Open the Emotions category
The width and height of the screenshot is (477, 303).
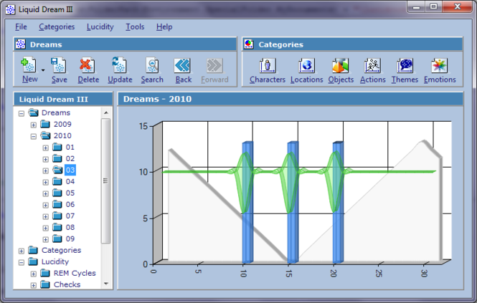(x=440, y=67)
